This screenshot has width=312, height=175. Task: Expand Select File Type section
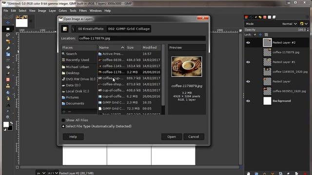pyautogui.click(x=63, y=126)
